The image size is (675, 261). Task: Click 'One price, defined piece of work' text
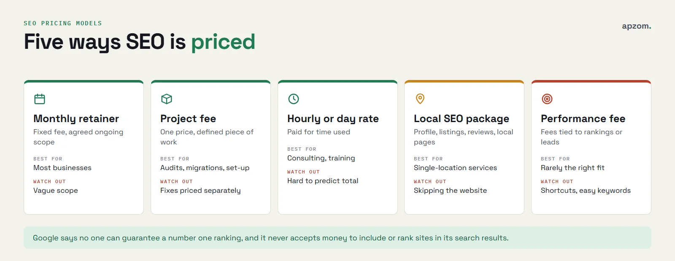(x=207, y=137)
